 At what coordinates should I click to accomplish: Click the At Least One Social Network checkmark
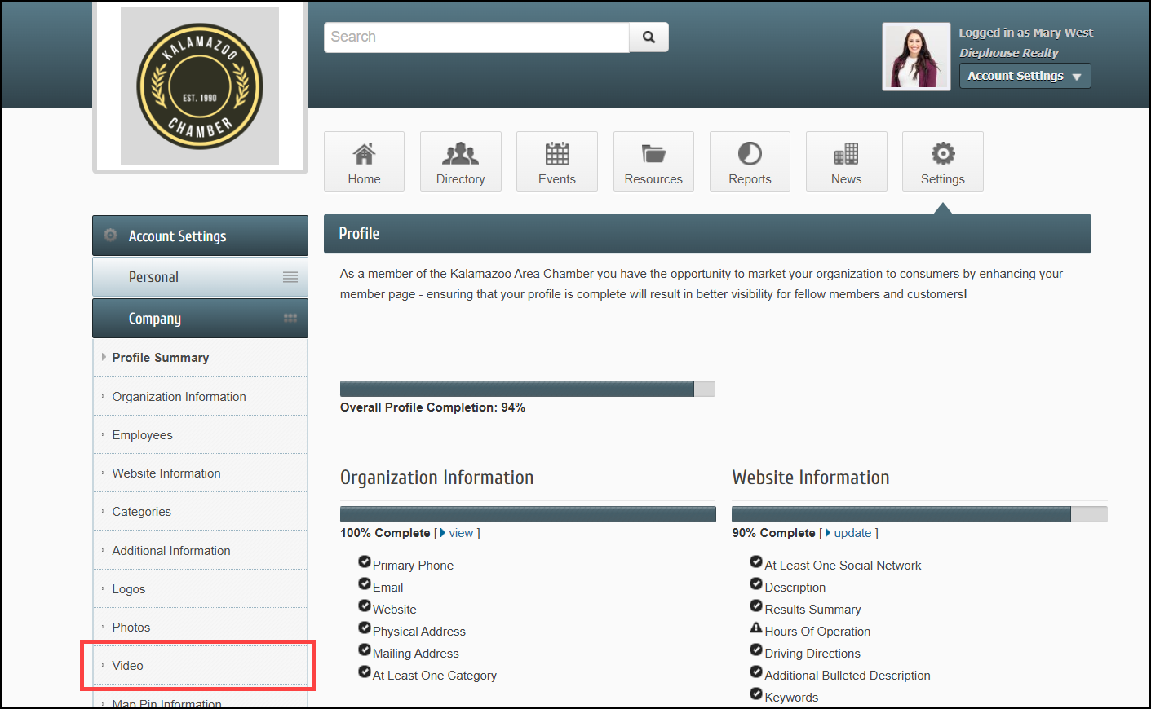tap(756, 562)
